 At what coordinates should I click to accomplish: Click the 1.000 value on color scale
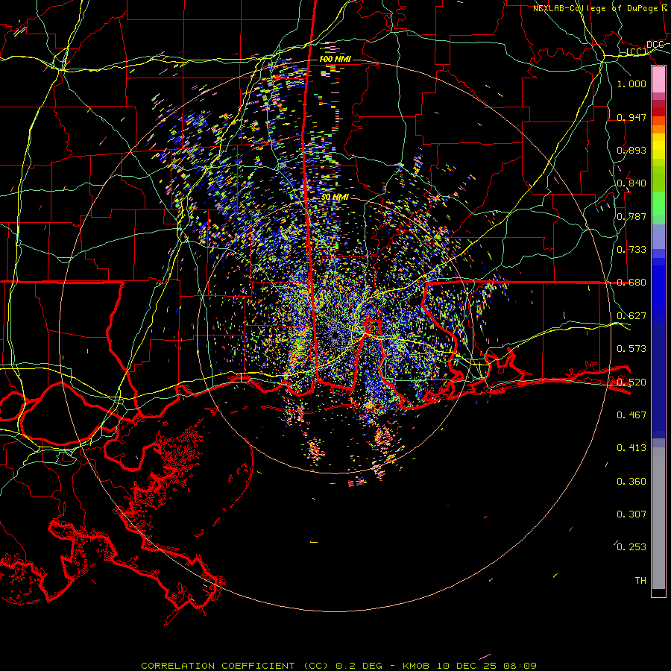pos(631,84)
